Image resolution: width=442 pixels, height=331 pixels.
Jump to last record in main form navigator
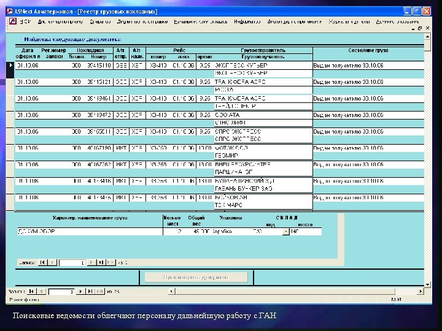click(x=90, y=291)
